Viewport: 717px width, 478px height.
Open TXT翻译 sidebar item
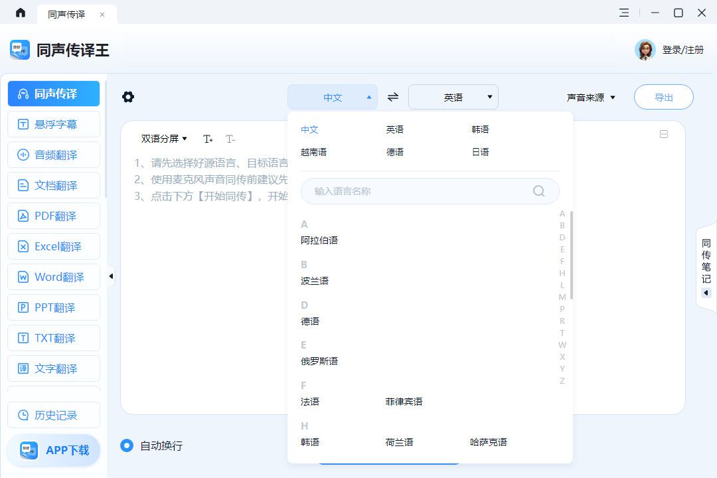coord(54,338)
